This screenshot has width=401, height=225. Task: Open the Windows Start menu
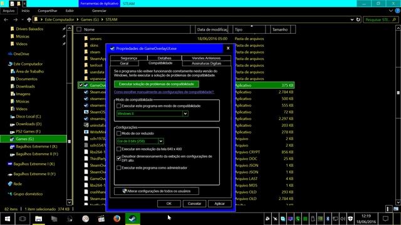click(x=8, y=219)
